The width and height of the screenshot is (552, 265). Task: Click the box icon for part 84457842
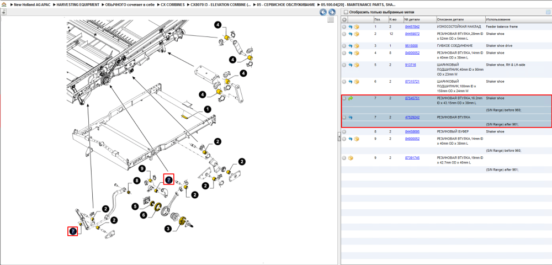[357, 26]
